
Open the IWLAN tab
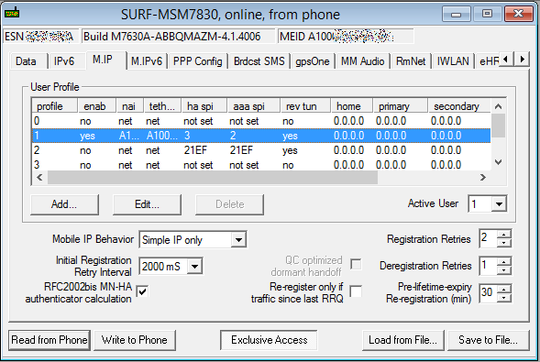453,61
